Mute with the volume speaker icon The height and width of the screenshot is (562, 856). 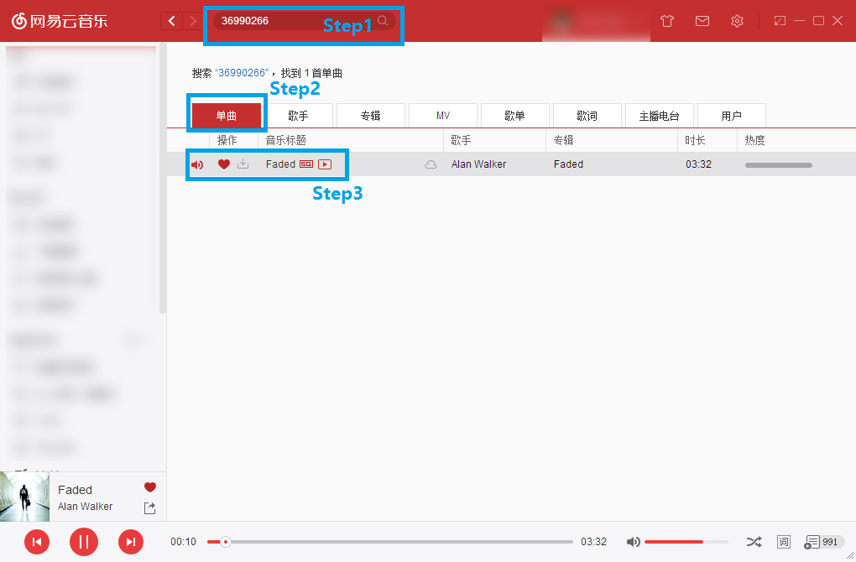[x=634, y=542]
